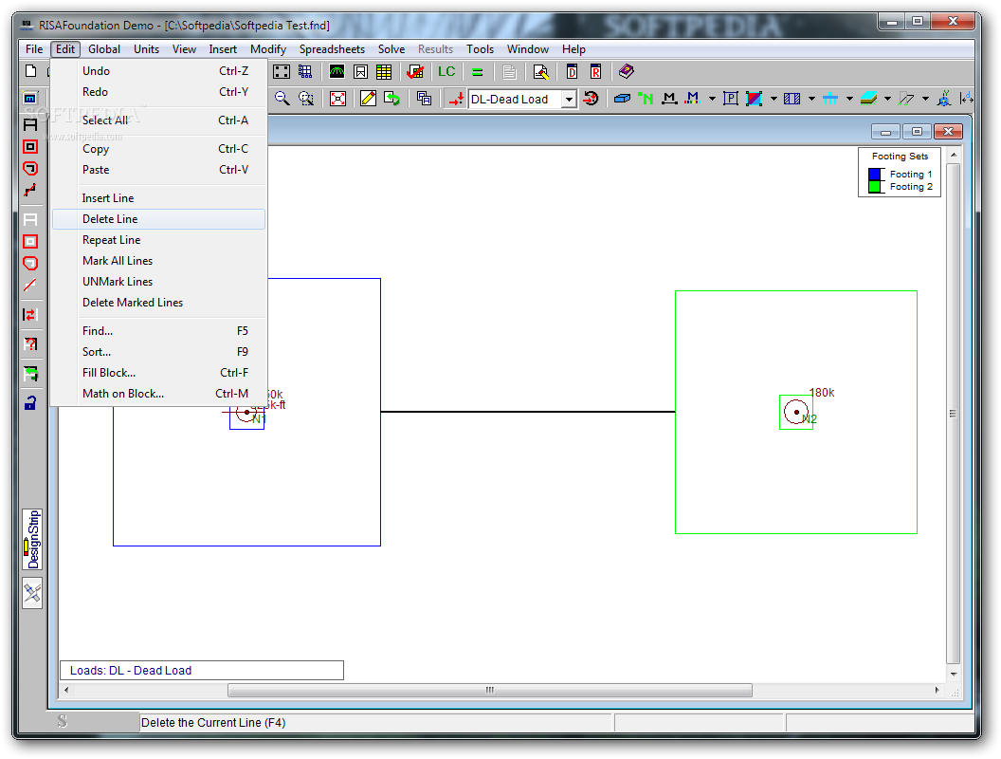Viewport: 1001px width, 759px height.
Task: Expand dropdown arrow beside colored M icon
Action: pyautogui.click(x=712, y=99)
